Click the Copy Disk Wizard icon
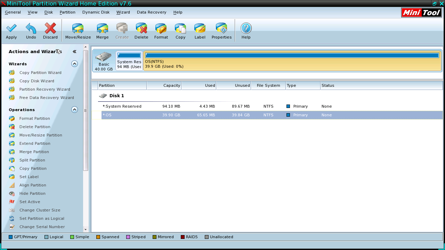The height and width of the screenshot is (250, 445). (12, 81)
